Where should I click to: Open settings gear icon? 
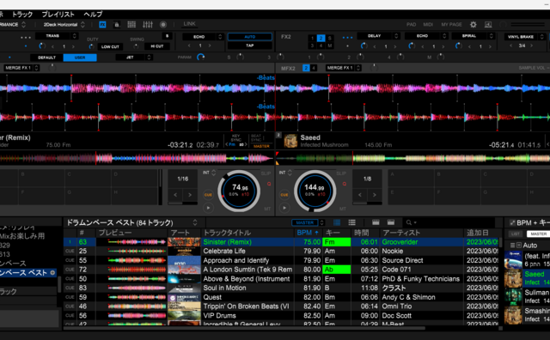pyautogui.click(x=474, y=25)
